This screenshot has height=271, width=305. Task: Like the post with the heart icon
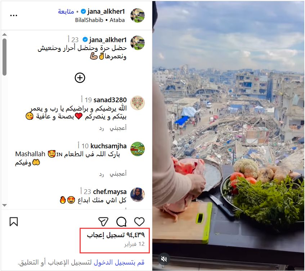tap(139, 222)
